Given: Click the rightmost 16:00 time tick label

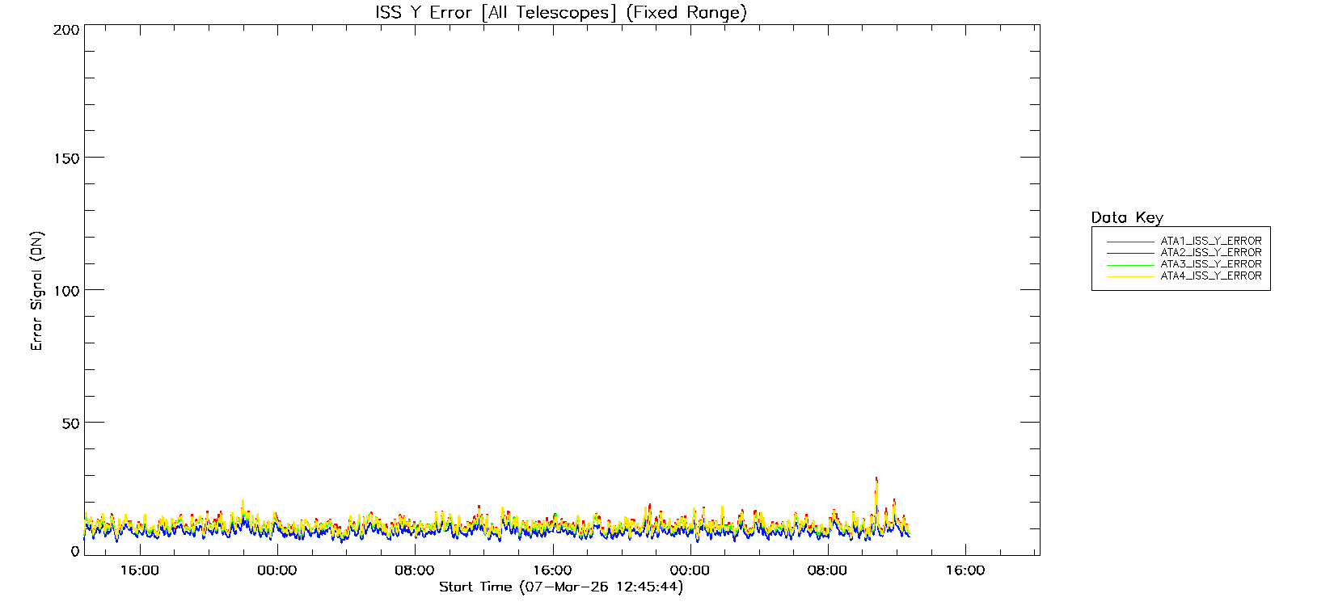Looking at the screenshot, I should tap(965, 570).
